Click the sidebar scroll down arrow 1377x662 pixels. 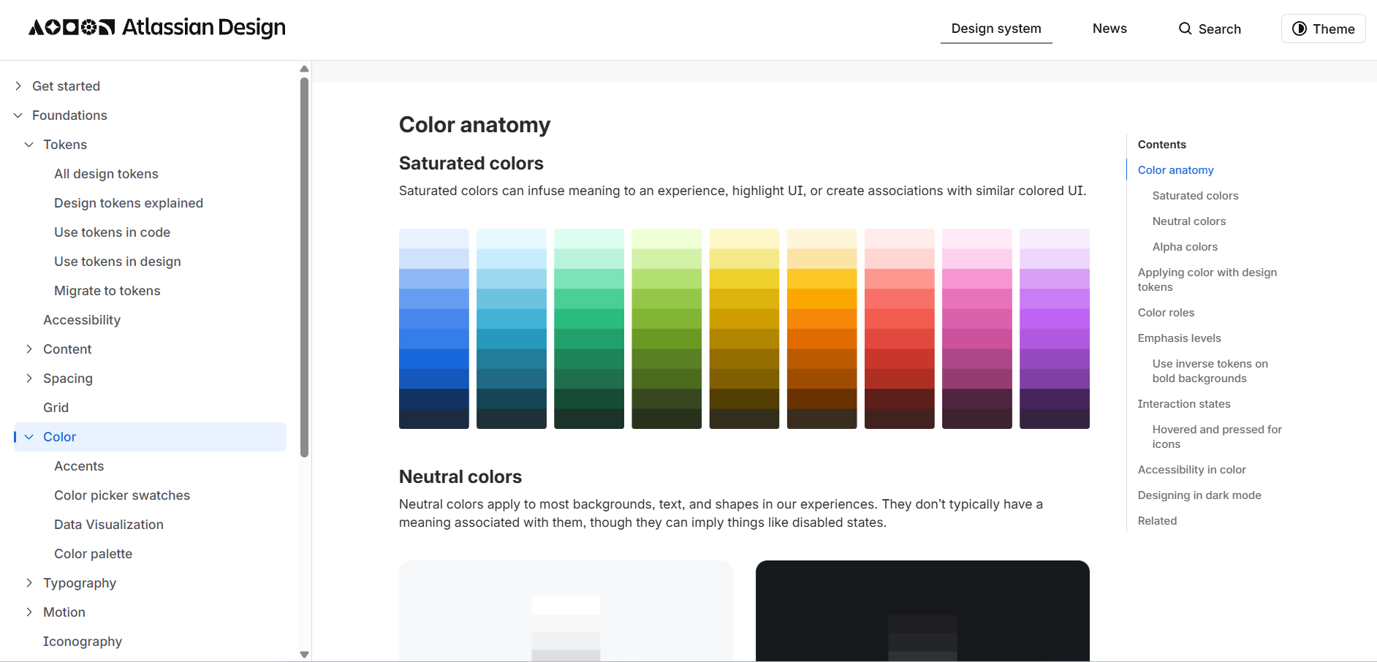click(304, 655)
